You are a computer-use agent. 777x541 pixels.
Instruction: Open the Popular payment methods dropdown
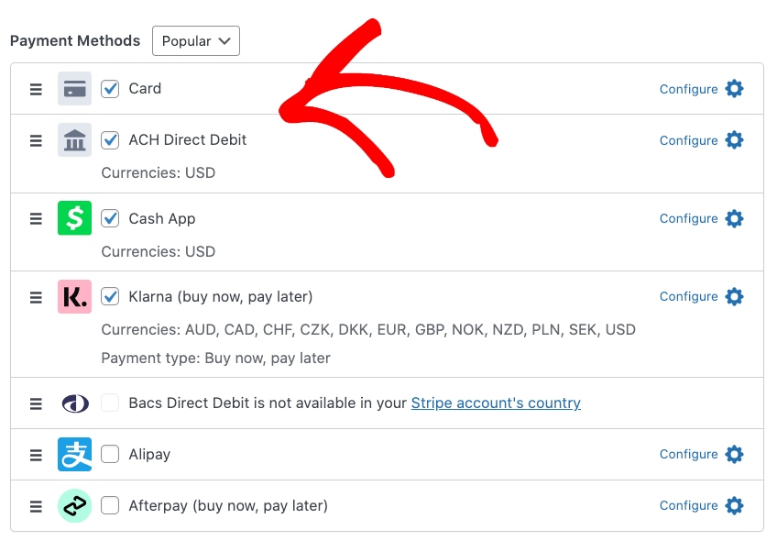[196, 41]
